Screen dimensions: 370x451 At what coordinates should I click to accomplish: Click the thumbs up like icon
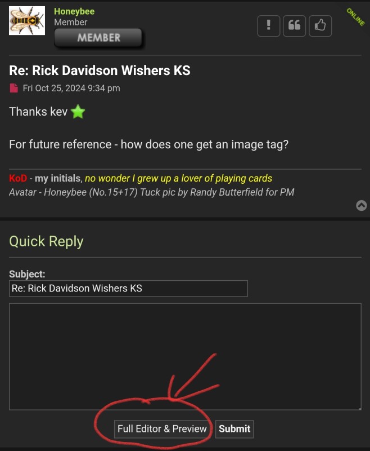321,26
